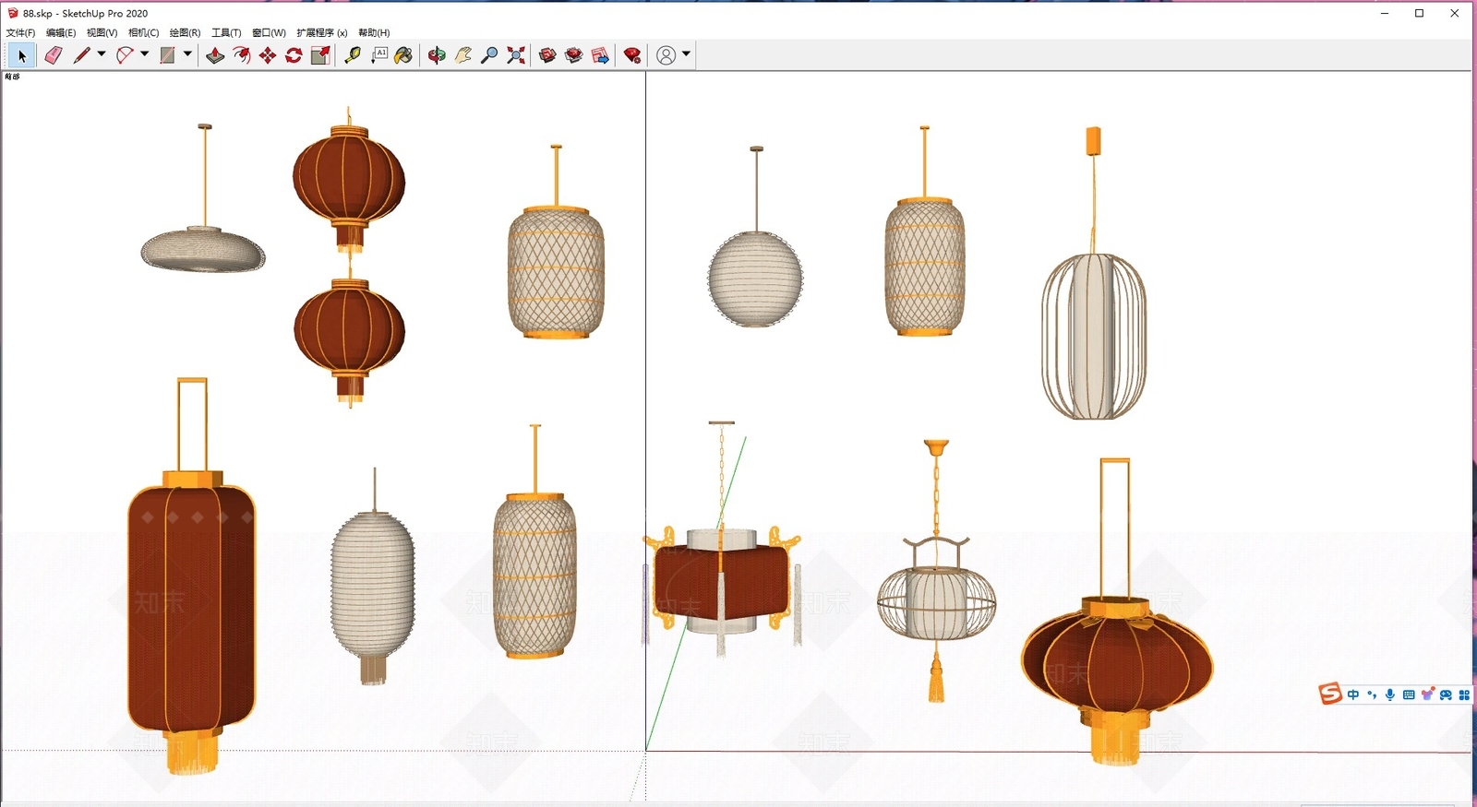Select the Tape Measure tool
1477x807 pixels.
click(353, 55)
